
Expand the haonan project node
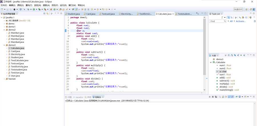click(4, 79)
